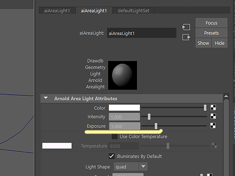Click the Light Shape label
This screenshot has height=176, width=235.
click(x=98, y=167)
